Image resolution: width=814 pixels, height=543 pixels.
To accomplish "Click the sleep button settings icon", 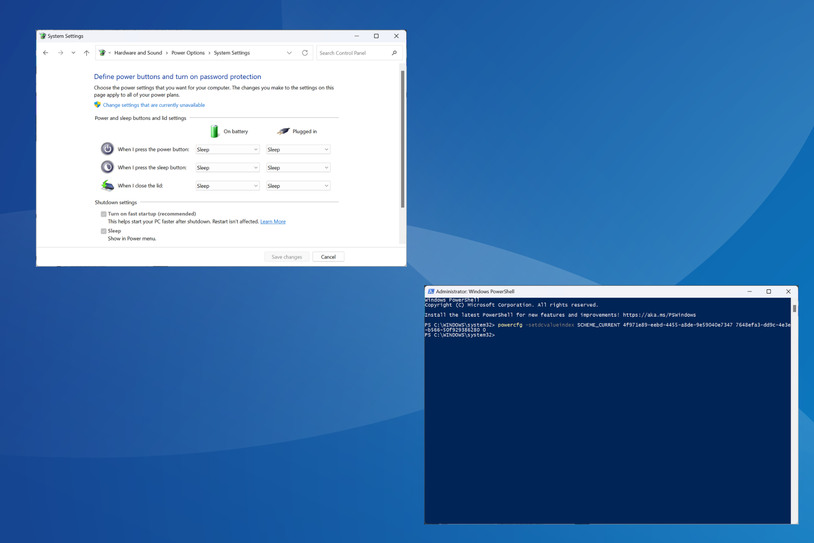I will [107, 167].
